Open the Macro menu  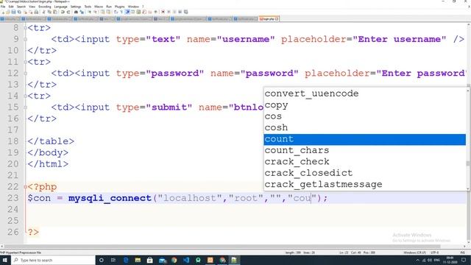(99, 7)
